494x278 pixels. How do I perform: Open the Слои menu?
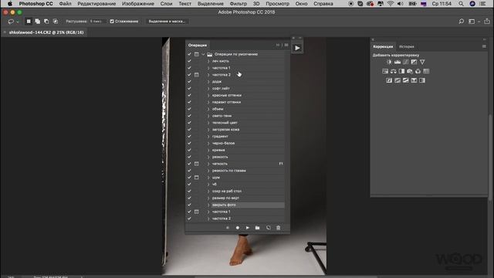click(167, 4)
